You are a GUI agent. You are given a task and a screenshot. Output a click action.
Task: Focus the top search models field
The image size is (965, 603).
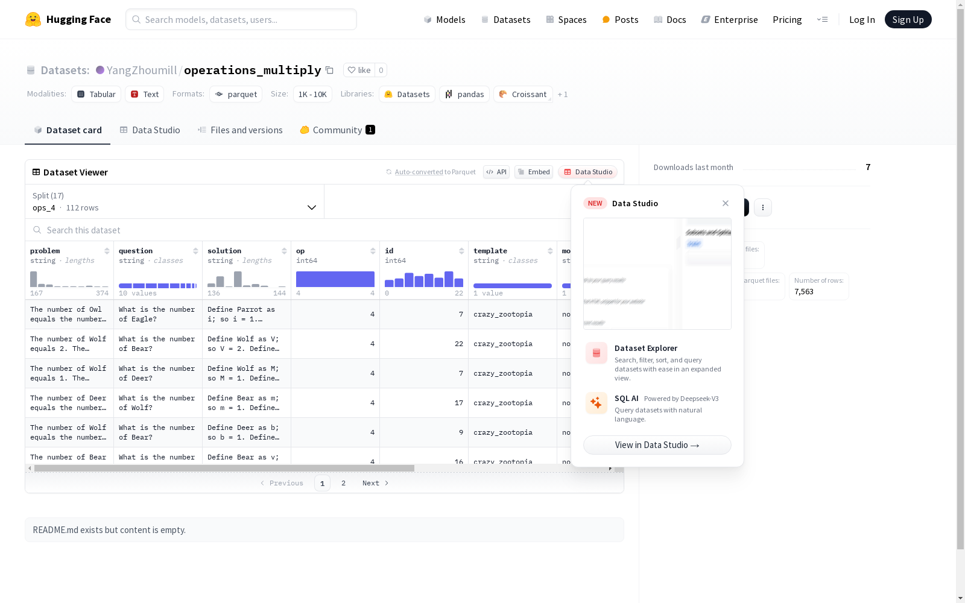pos(241,19)
